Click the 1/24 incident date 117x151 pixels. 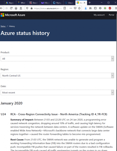[x=3, y=114]
